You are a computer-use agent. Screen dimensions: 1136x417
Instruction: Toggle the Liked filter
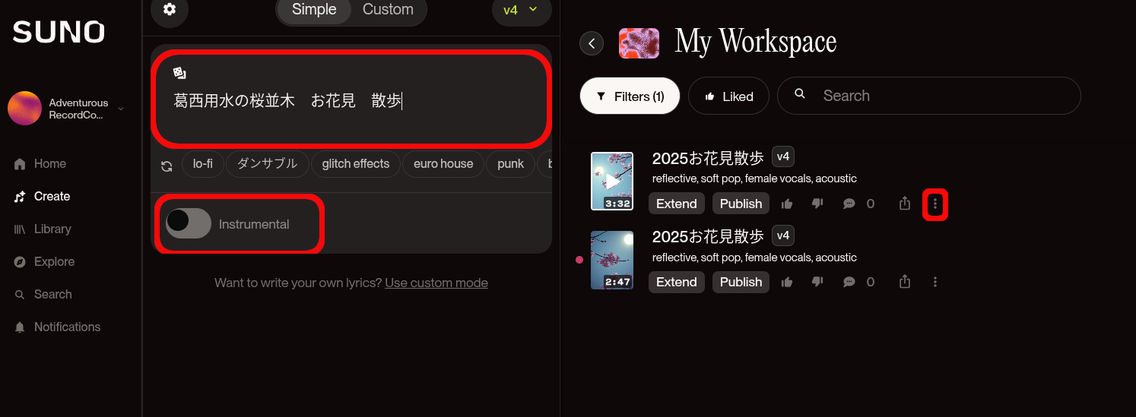pyautogui.click(x=728, y=96)
